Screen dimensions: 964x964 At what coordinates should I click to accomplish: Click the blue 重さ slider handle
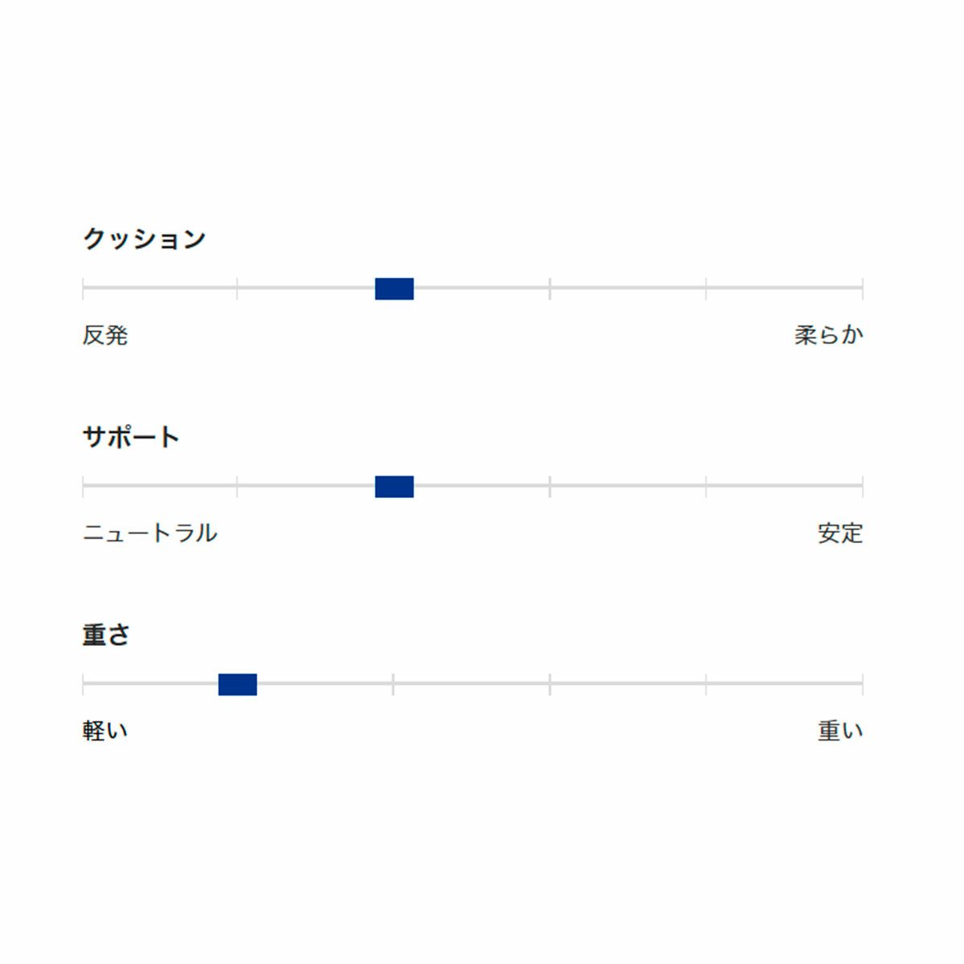click(238, 684)
